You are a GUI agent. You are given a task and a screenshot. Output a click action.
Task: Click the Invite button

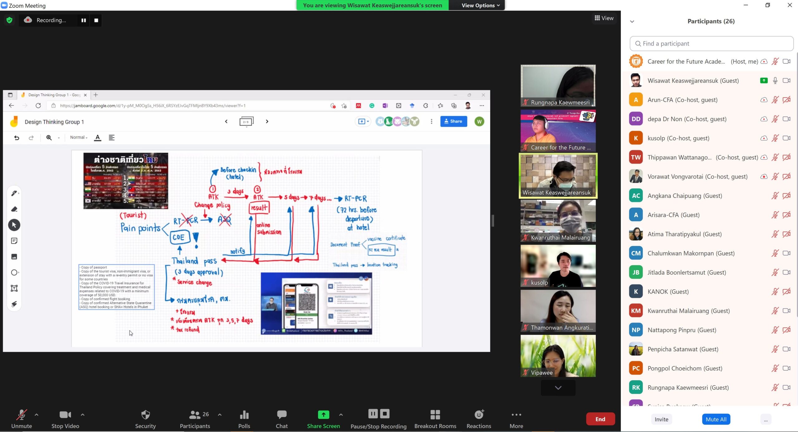[x=661, y=419]
